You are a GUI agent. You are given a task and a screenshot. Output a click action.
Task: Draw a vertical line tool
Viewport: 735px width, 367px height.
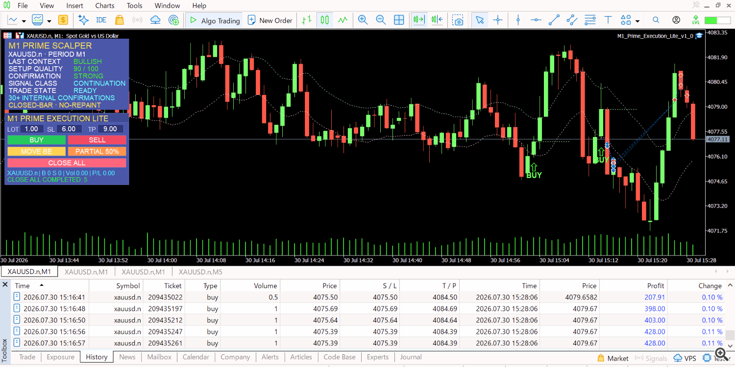tap(518, 20)
